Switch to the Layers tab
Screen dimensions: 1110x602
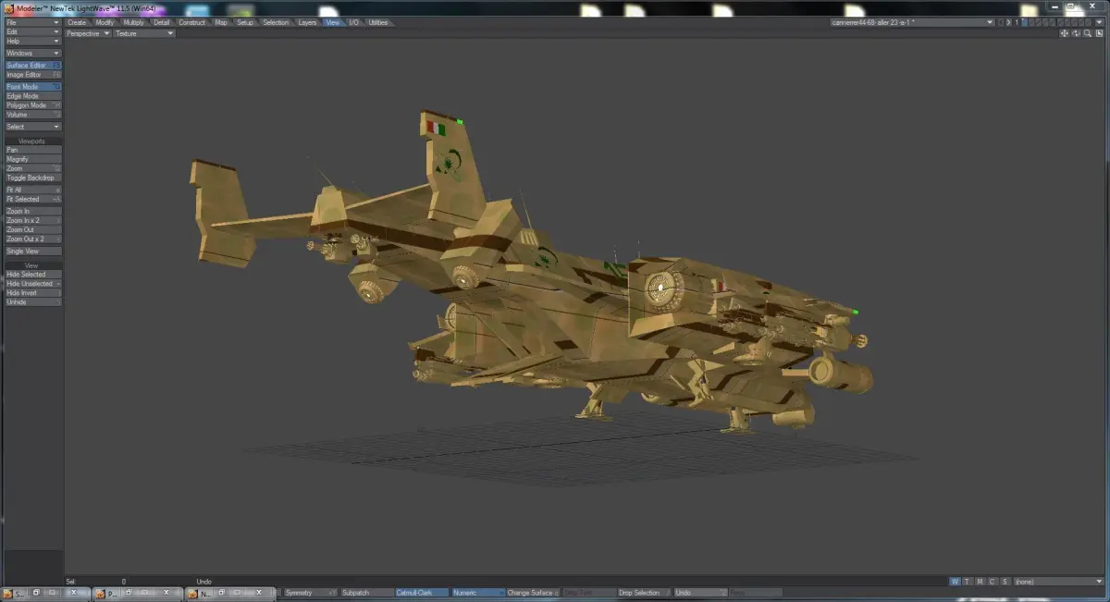click(x=307, y=22)
